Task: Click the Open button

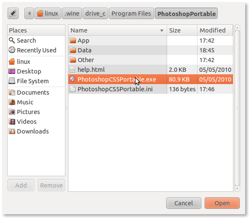Action: click(x=222, y=203)
